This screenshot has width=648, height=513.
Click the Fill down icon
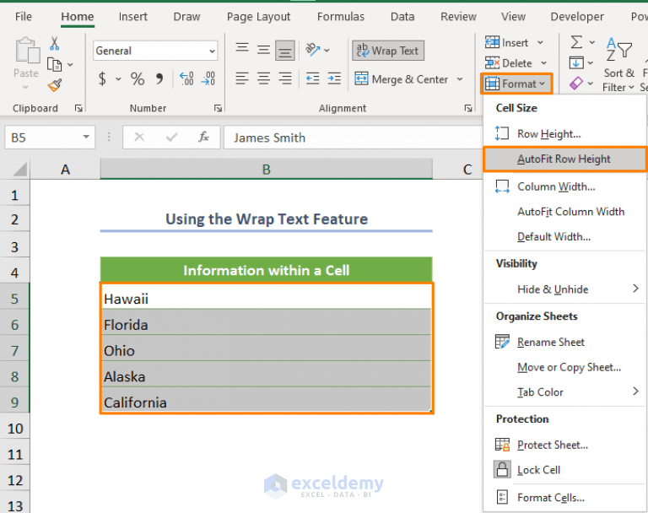pos(576,63)
